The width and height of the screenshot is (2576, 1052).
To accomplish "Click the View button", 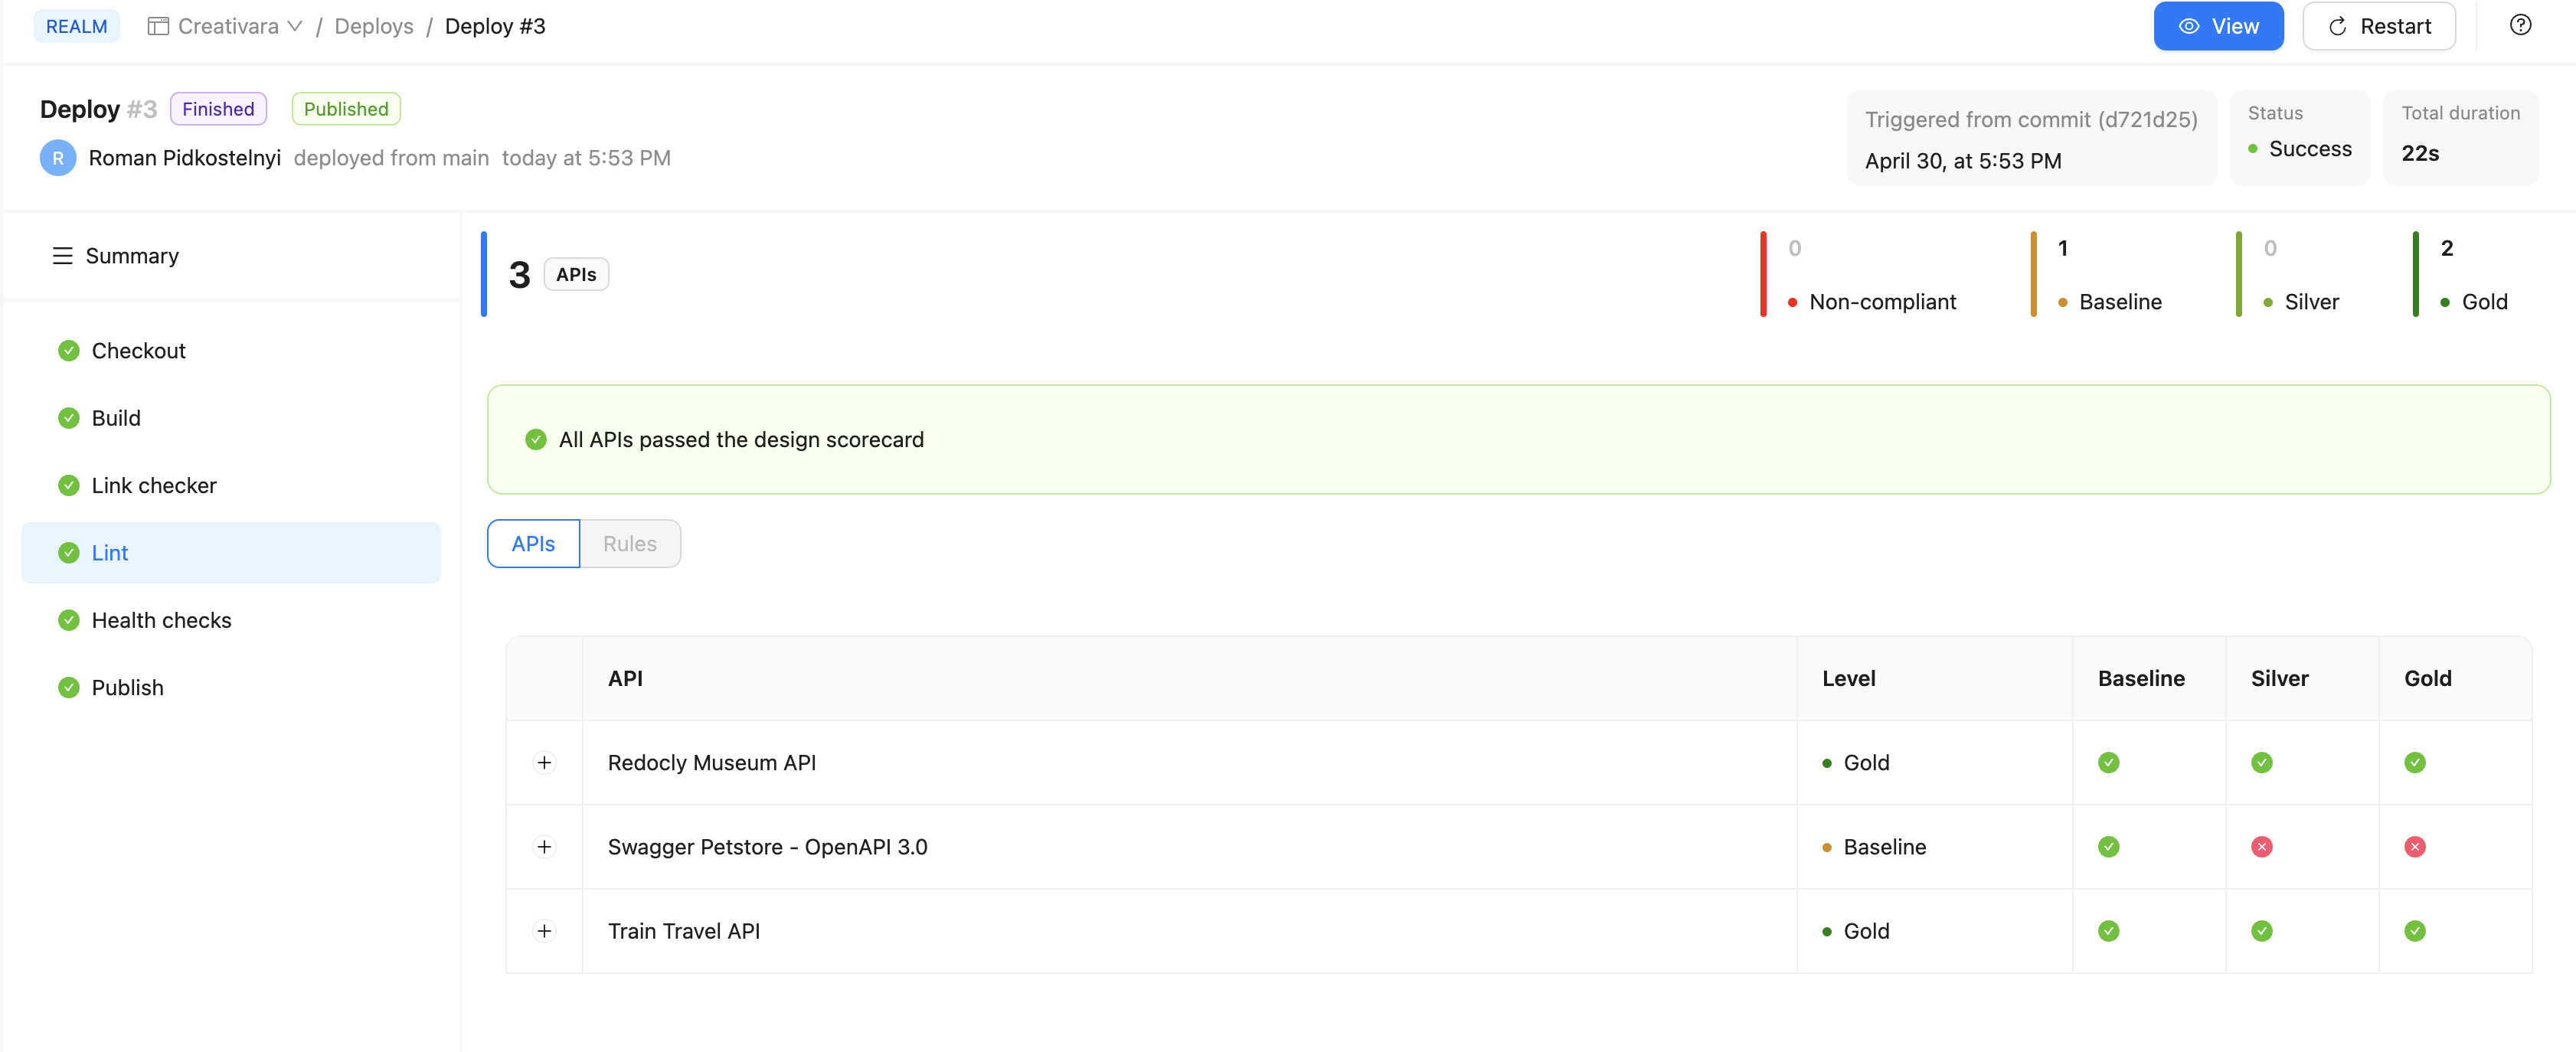I will [2218, 26].
